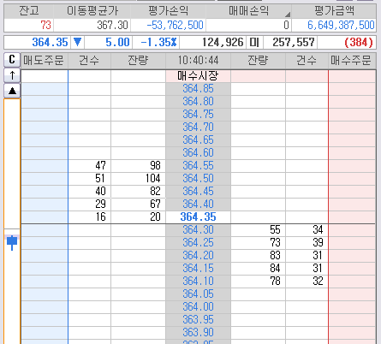Click the sell order cell at 364.55
Screen dimensions: 381x344
pyautogui.click(x=45, y=166)
